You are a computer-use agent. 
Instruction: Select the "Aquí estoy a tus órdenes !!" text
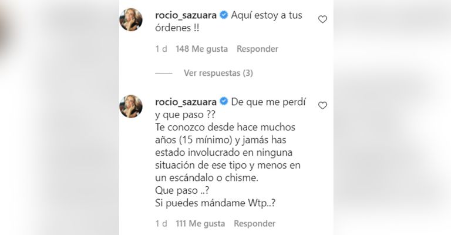pyautogui.click(x=228, y=22)
